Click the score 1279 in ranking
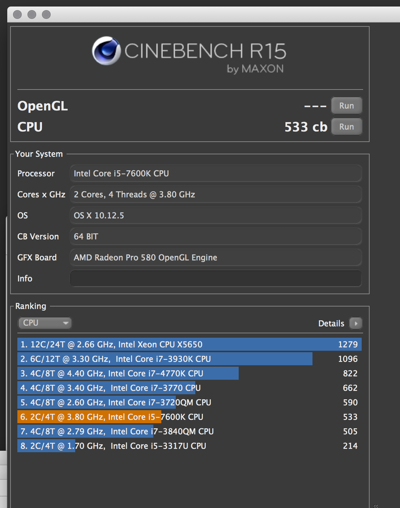 (348, 344)
